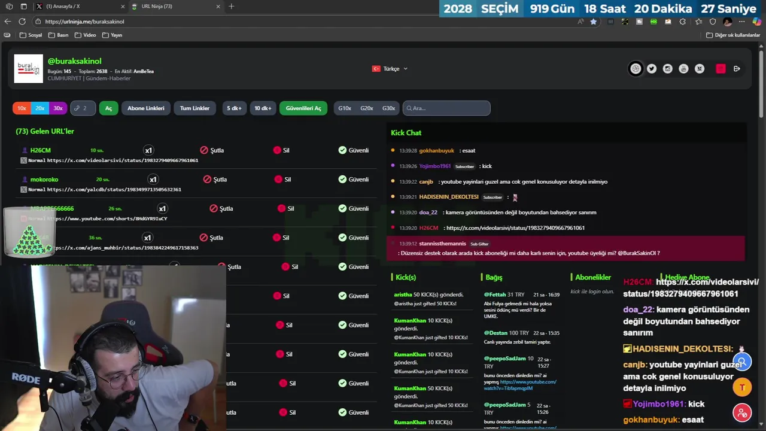
Task: Open the Diğer sık kullanılanlar folder
Action: coord(733,35)
